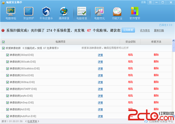Uncheck the AutoRun.EXE item
This screenshot has width=175, height=124.
click(8, 116)
